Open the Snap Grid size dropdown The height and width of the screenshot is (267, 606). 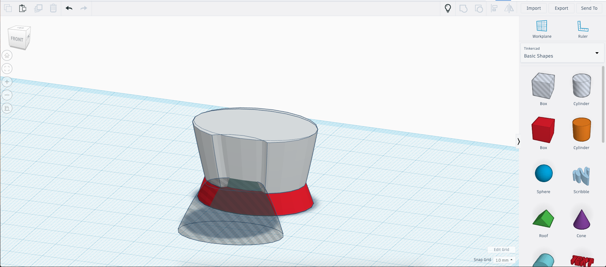click(504, 260)
